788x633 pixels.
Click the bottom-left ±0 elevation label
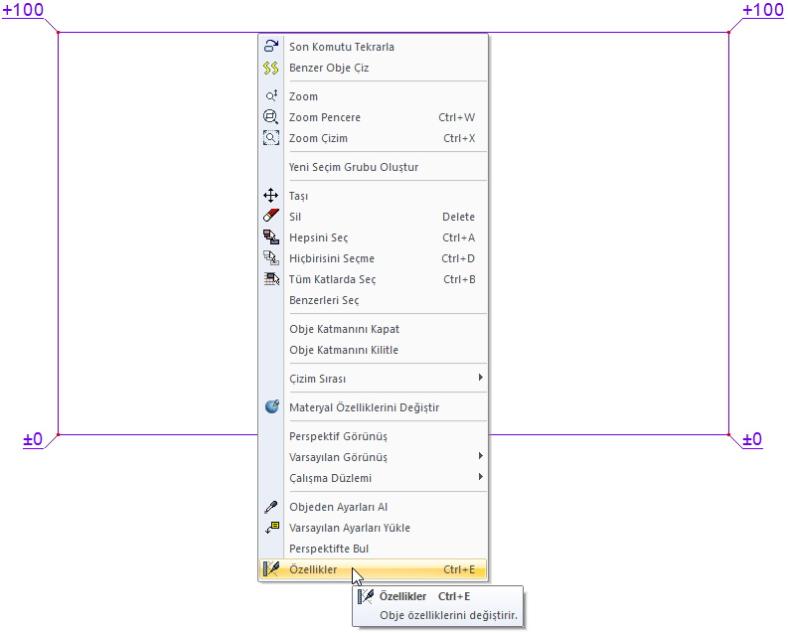point(33,439)
